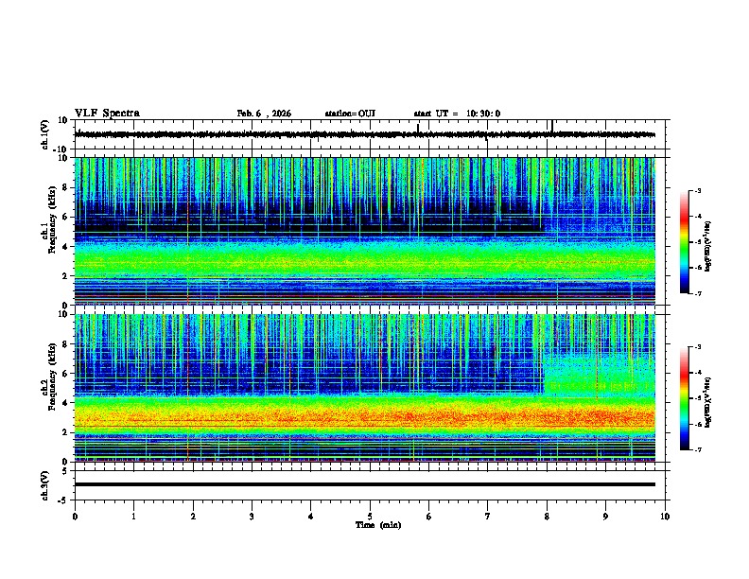This screenshot has width=749, height=579.
Task: Click the "-3" label on ch.2 color bar
Action: [x=697, y=347]
